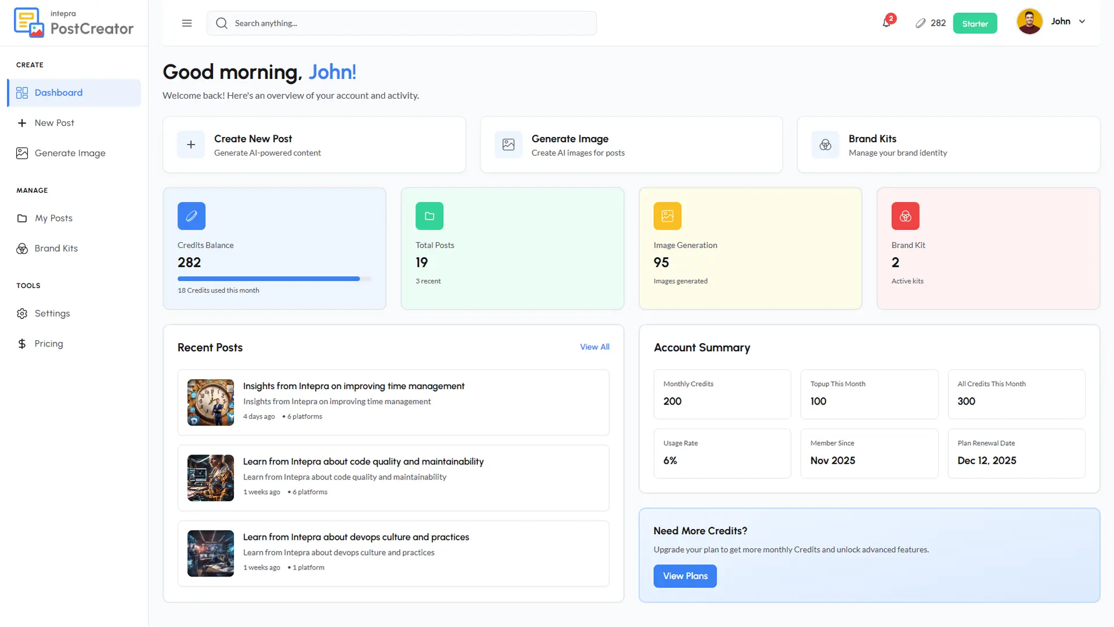Image resolution: width=1114 pixels, height=627 pixels.
Task: Open John's profile avatar menu
Action: click(1029, 21)
